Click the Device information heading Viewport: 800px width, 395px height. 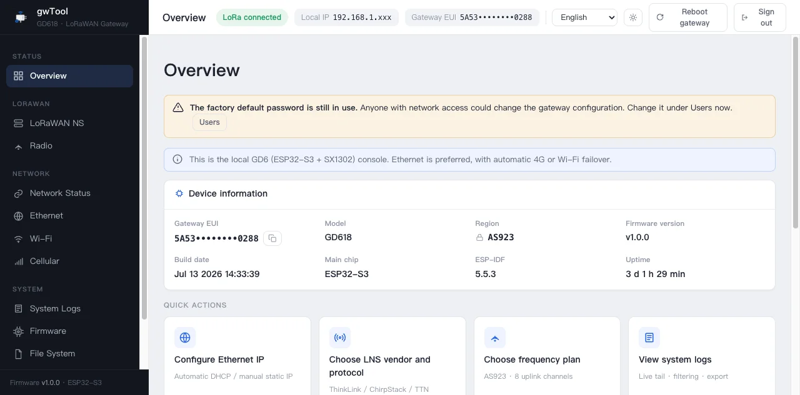point(228,193)
